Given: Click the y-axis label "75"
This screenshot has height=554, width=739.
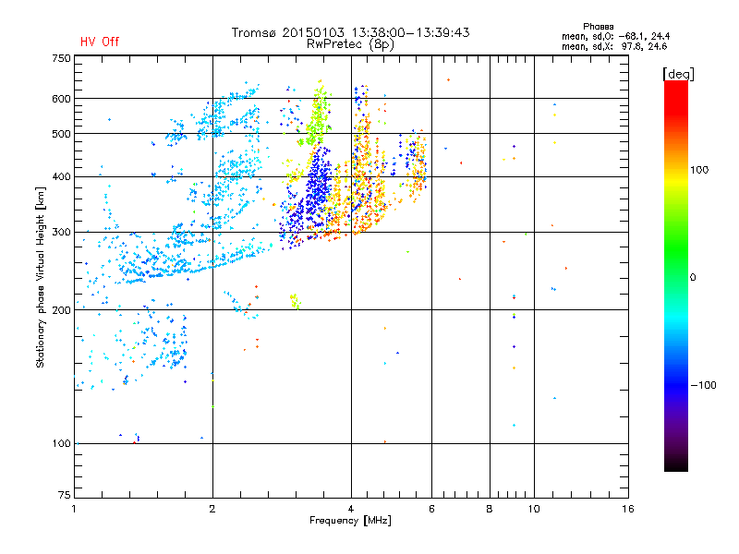Looking at the screenshot, I should [65, 495].
